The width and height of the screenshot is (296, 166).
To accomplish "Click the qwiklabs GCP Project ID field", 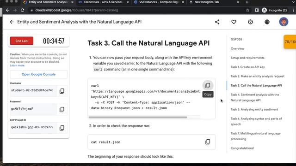I will click(x=33, y=127).
